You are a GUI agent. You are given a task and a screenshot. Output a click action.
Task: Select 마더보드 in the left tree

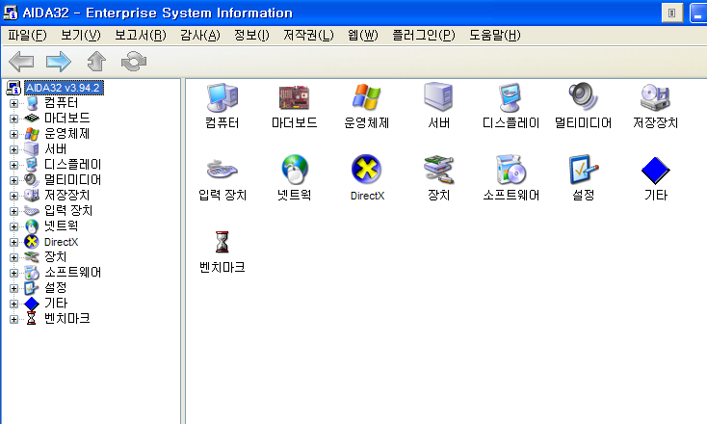66,119
